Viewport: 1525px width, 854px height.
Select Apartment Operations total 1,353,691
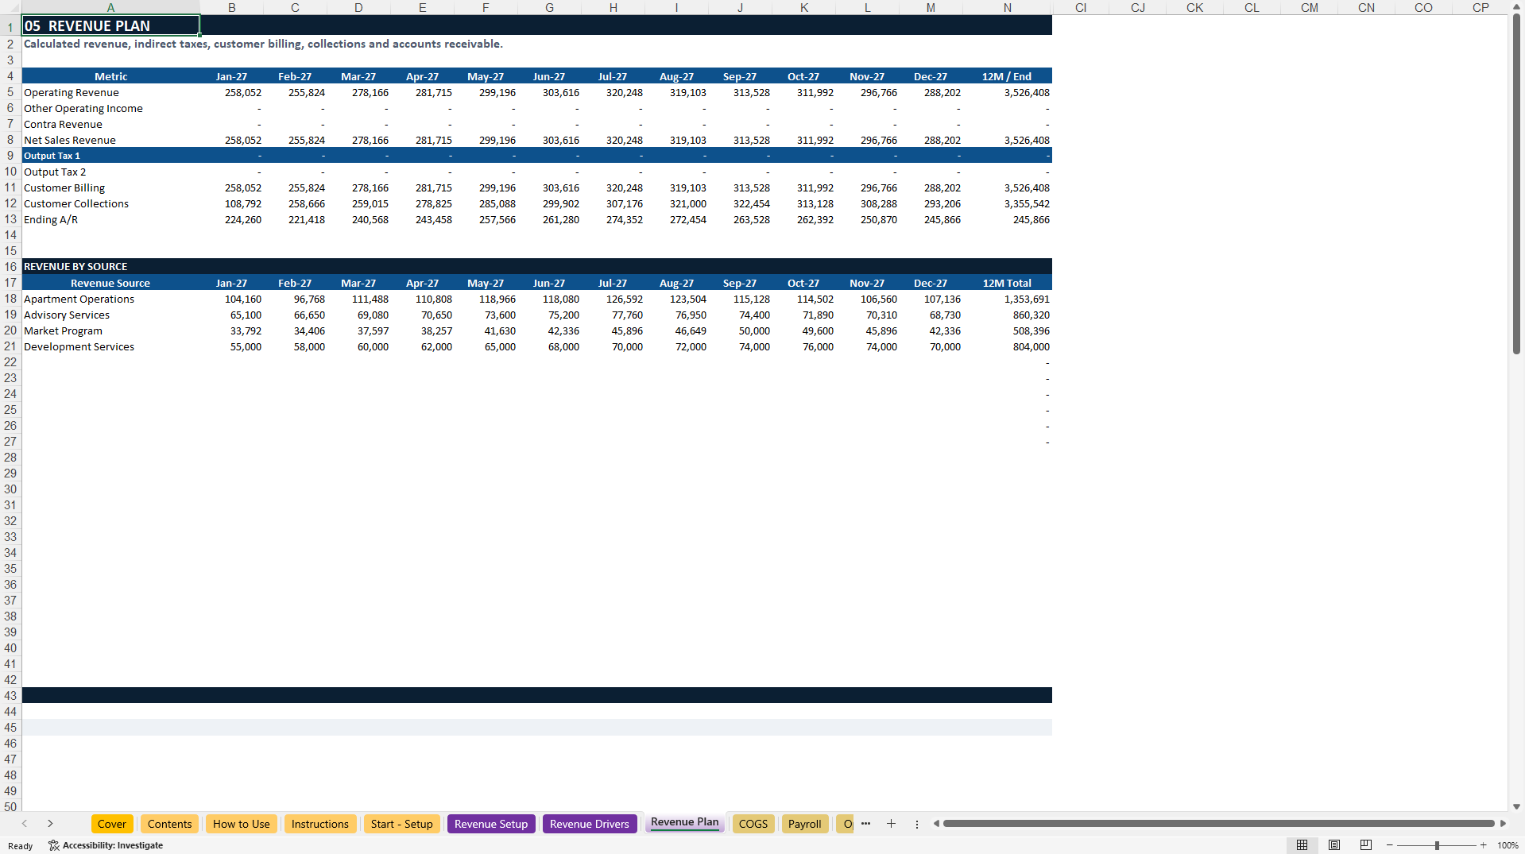pos(1007,299)
